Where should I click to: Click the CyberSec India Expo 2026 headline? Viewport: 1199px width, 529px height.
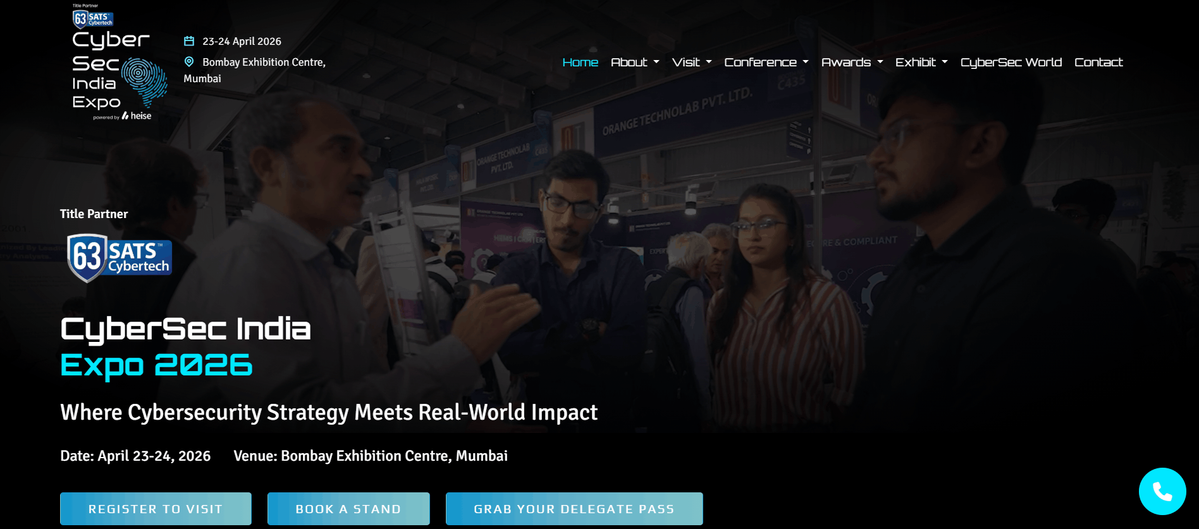[185, 347]
